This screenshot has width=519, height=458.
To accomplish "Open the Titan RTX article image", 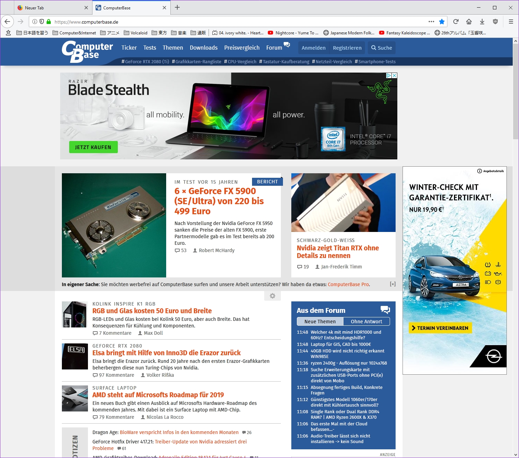I will tap(343, 202).
